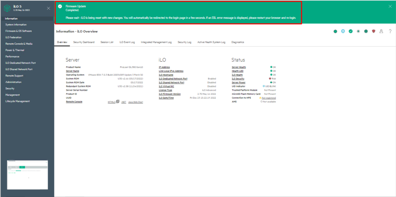Screen dimensions: 396x197
Task: Click the Firmware Update checkmark icon in banner
Action: 60,6
